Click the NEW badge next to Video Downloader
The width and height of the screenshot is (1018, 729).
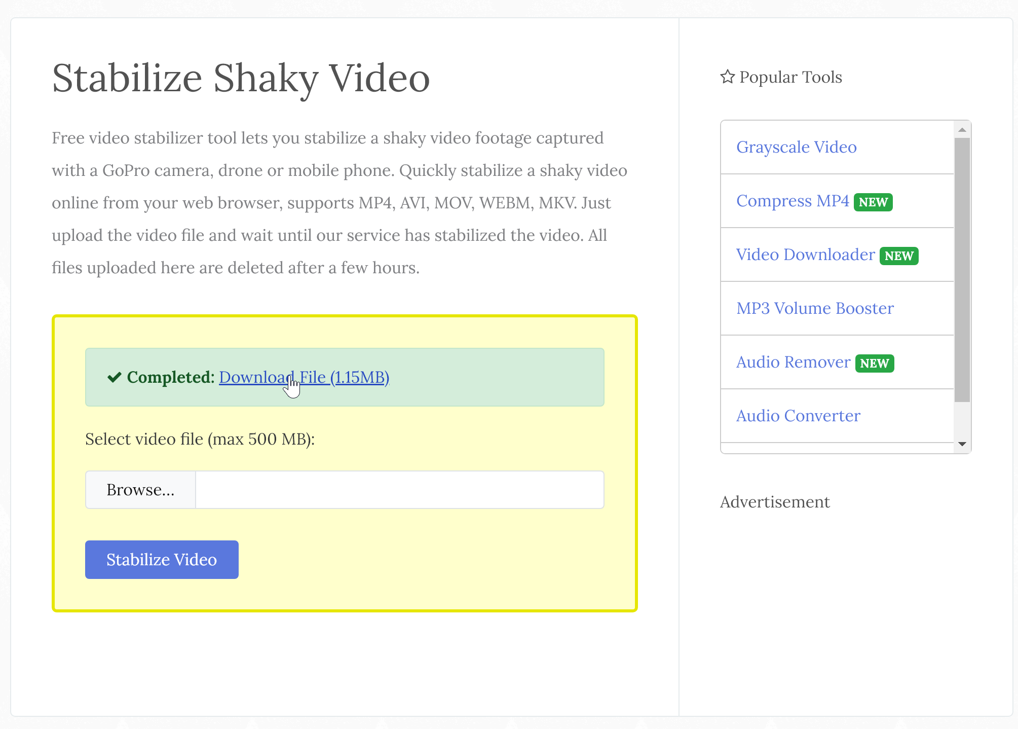(x=898, y=256)
